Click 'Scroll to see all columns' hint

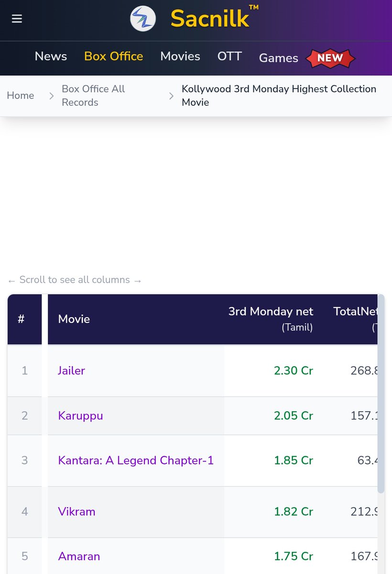point(75,280)
